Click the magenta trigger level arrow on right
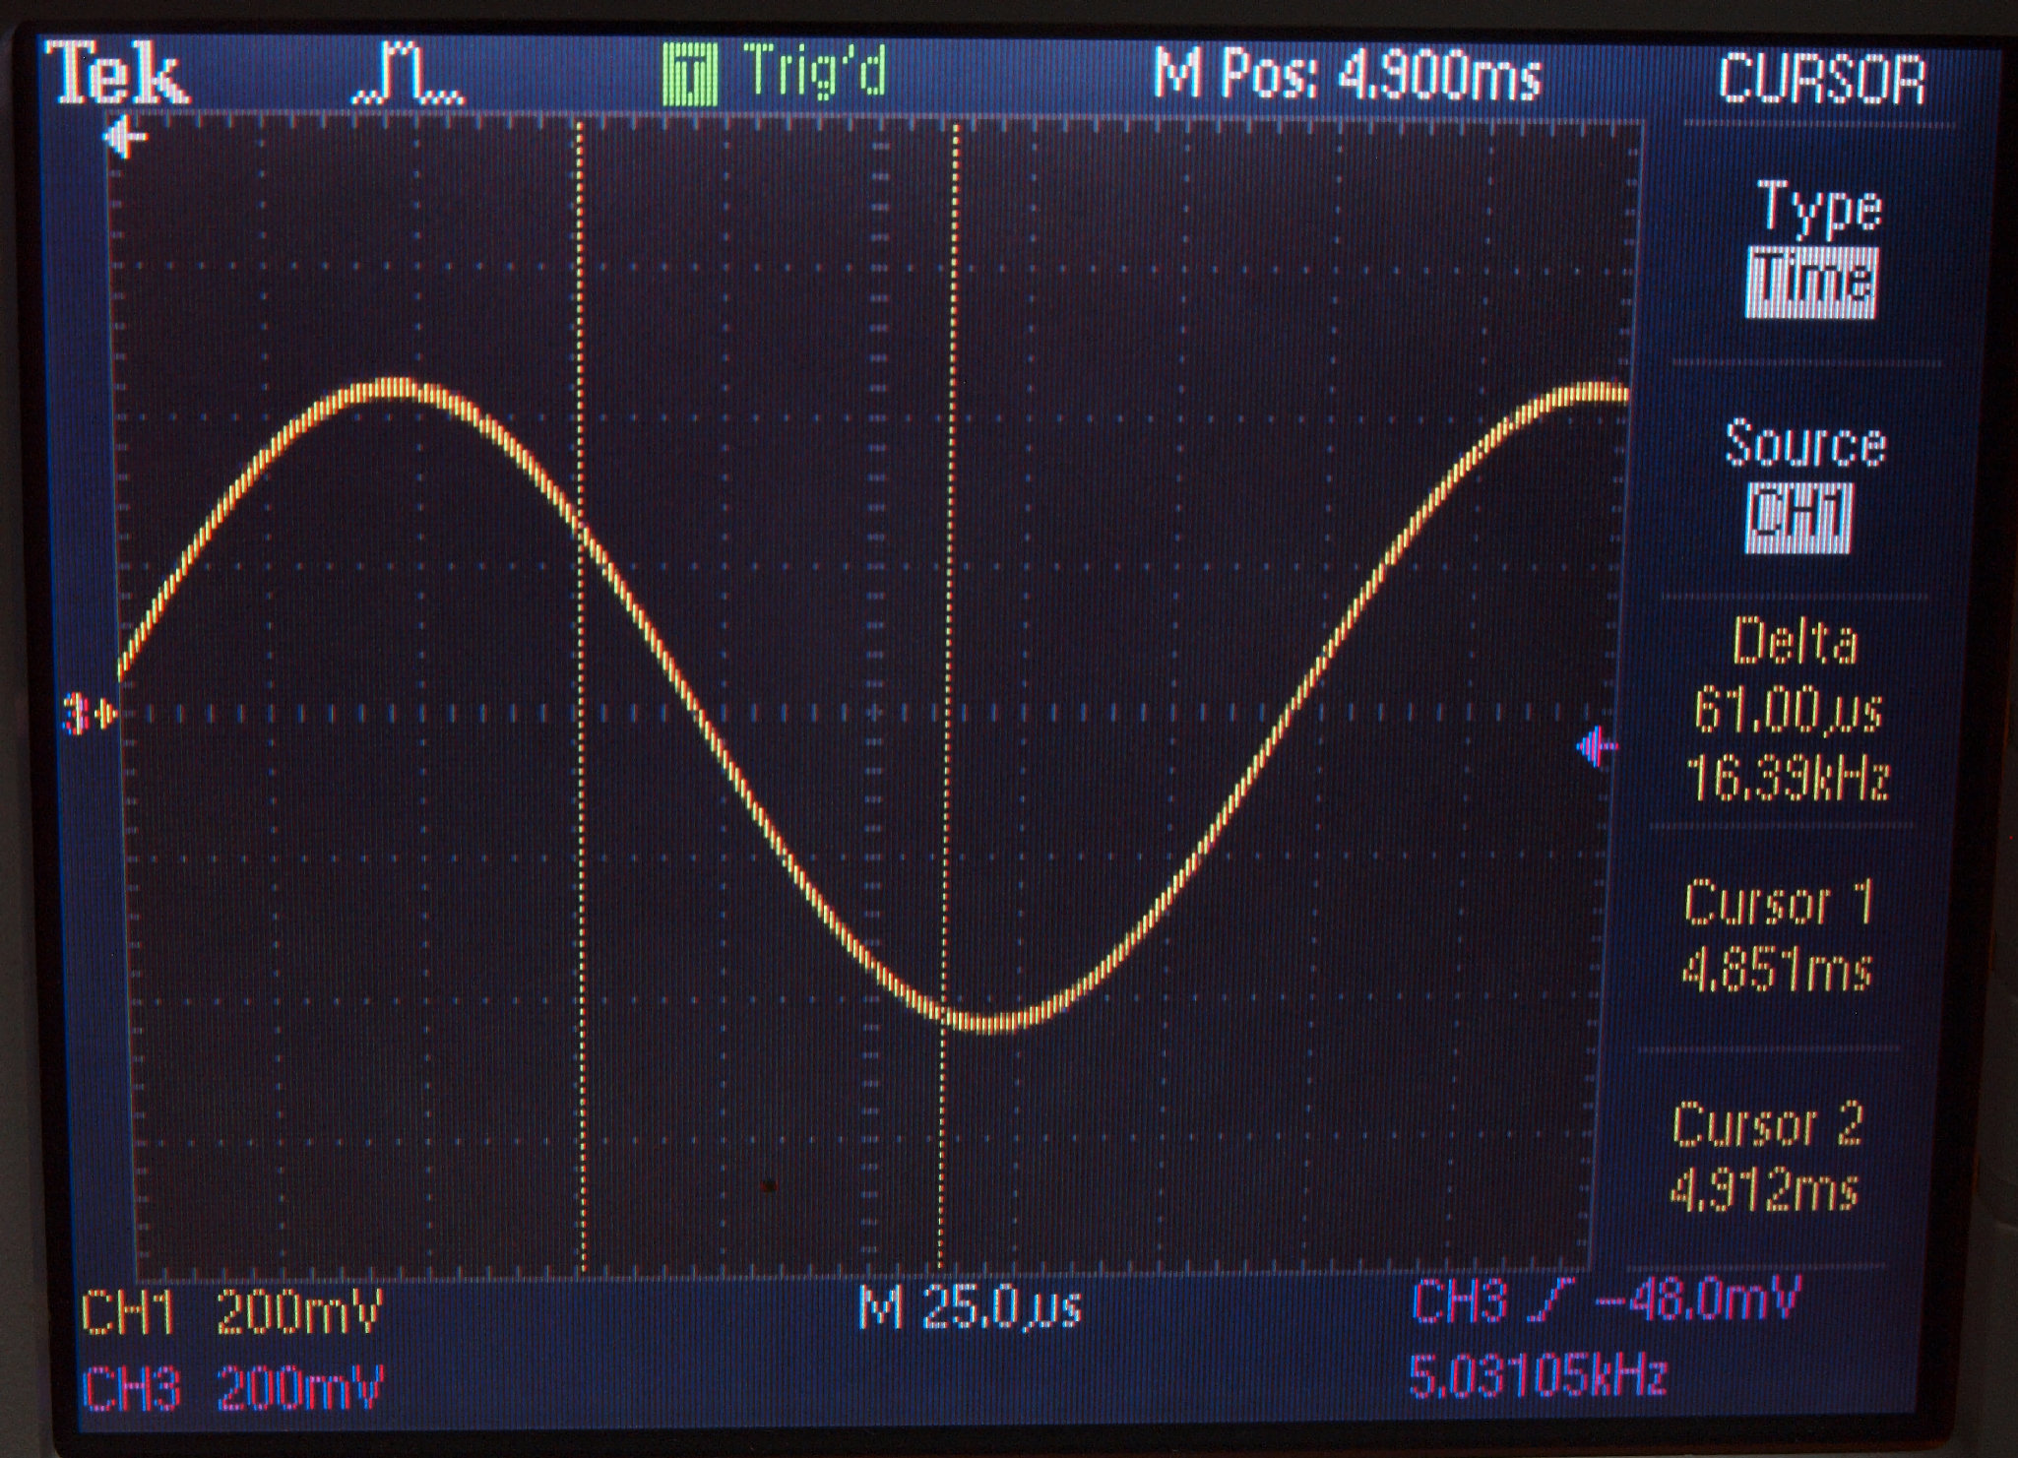 pyautogui.click(x=1596, y=748)
